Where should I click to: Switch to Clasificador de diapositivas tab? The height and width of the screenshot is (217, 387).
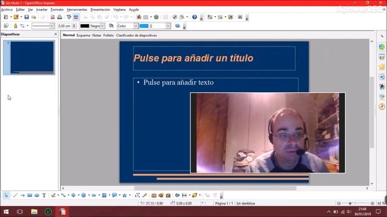[x=137, y=36]
